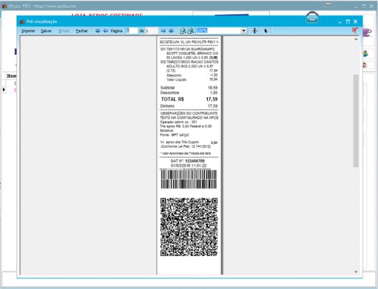Select the arrow pointer tool icon

(x=266, y=31)
